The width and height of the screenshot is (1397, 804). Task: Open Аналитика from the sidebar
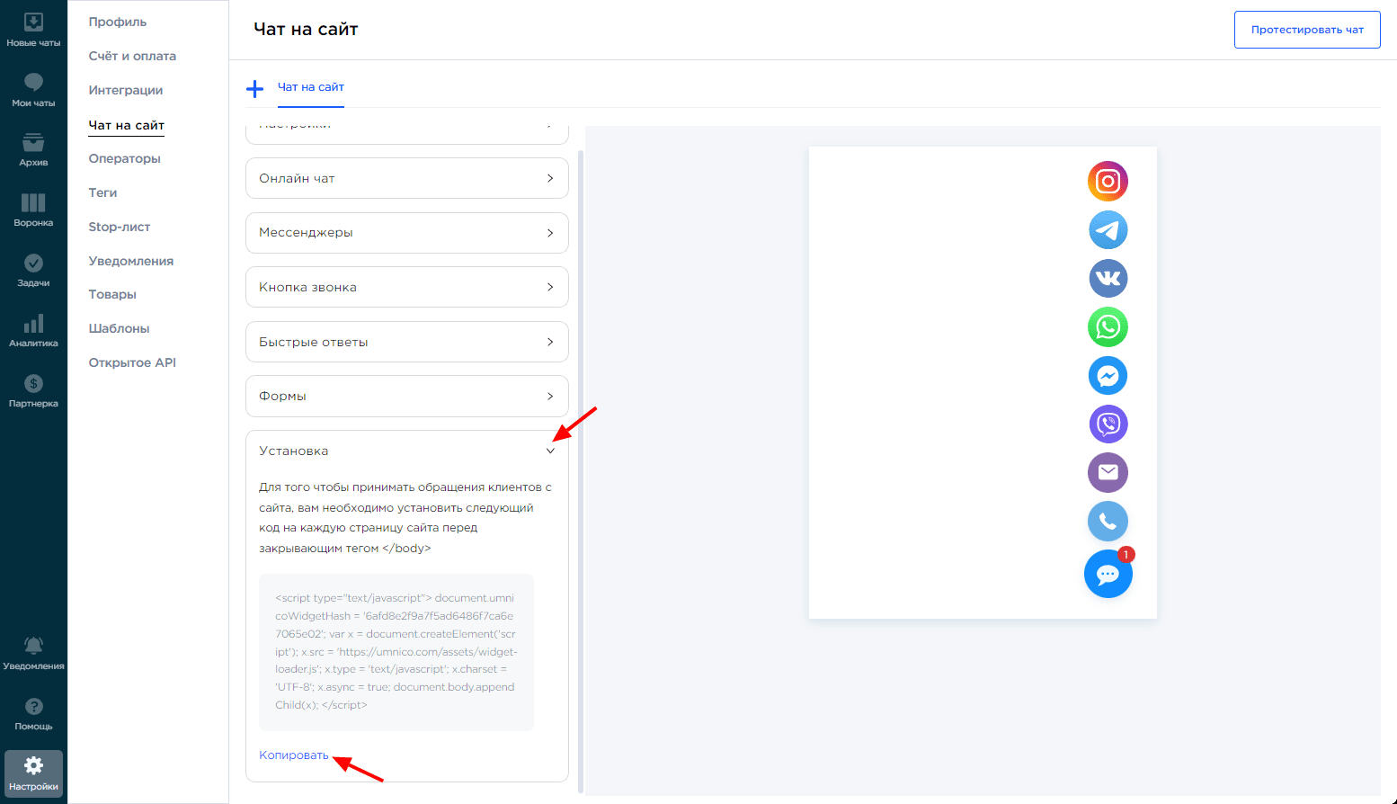click(33, 330)
